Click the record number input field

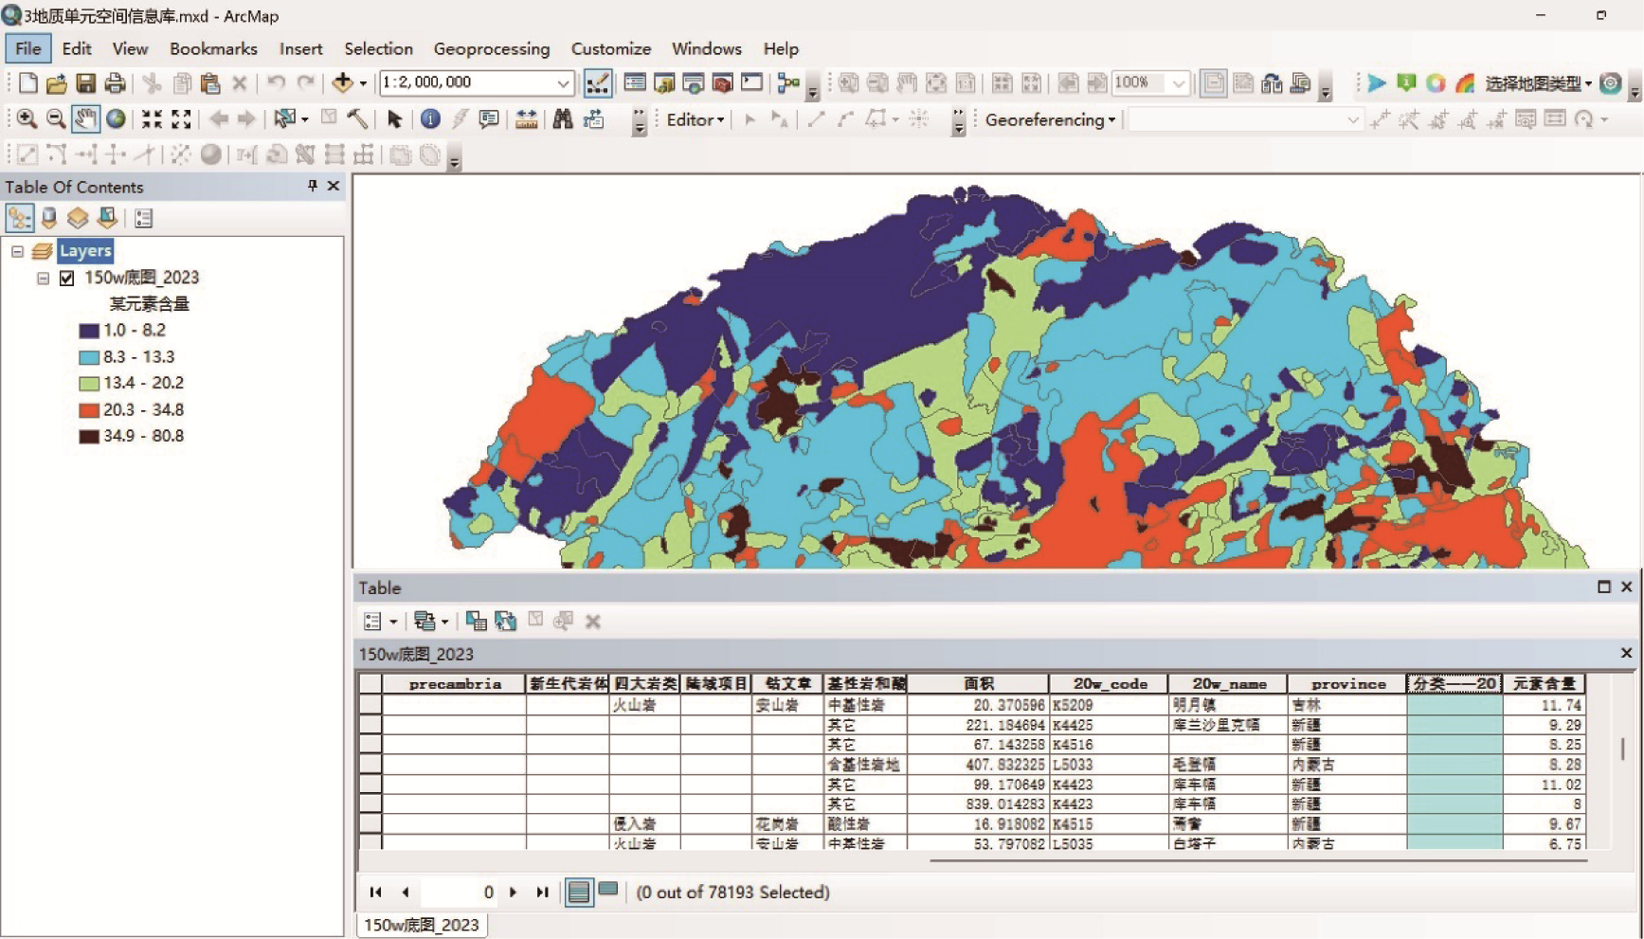pos(460,892)
